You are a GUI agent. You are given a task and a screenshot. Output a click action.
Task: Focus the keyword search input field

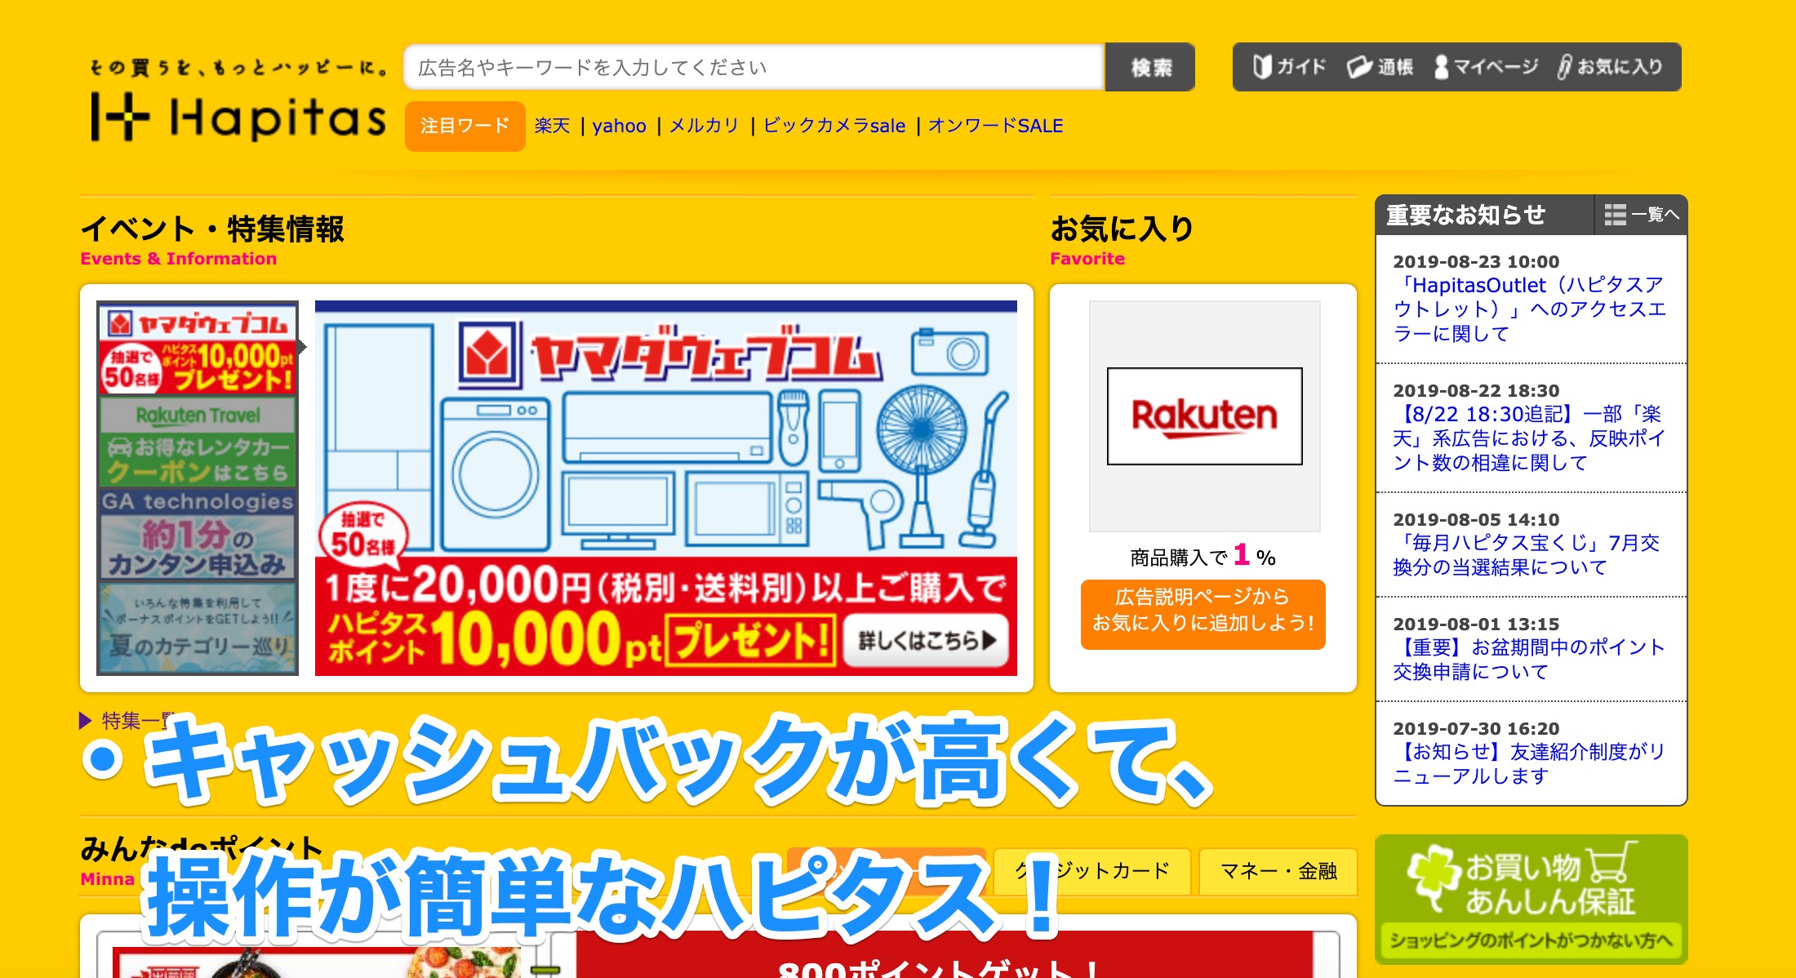pos(754,67)
